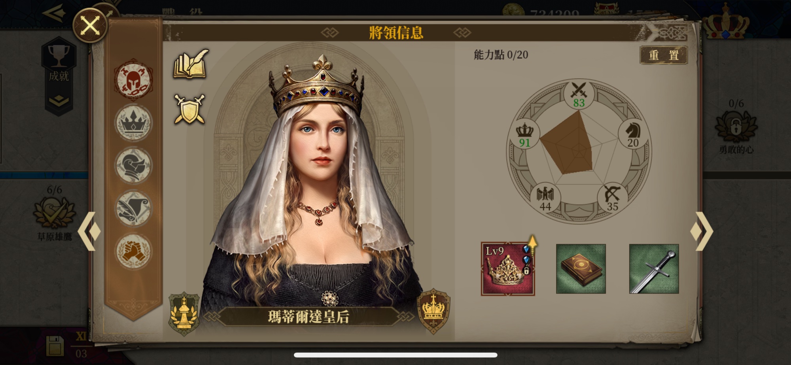Screen dimensions: 791x365
Task: Select the knight helmet category
Action: click(133, 166)
